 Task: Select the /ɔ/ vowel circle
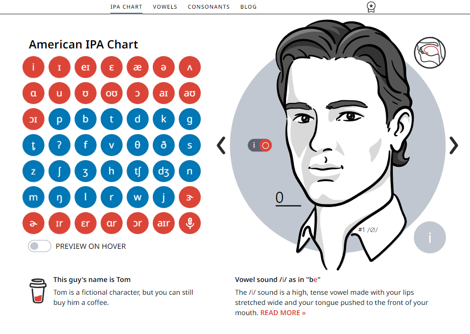click(x=137, y=93)
